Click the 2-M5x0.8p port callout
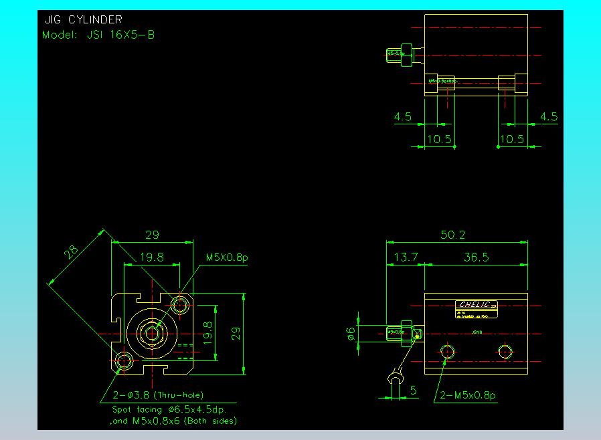This screenshot has height=440, width=601. [468, 395]
